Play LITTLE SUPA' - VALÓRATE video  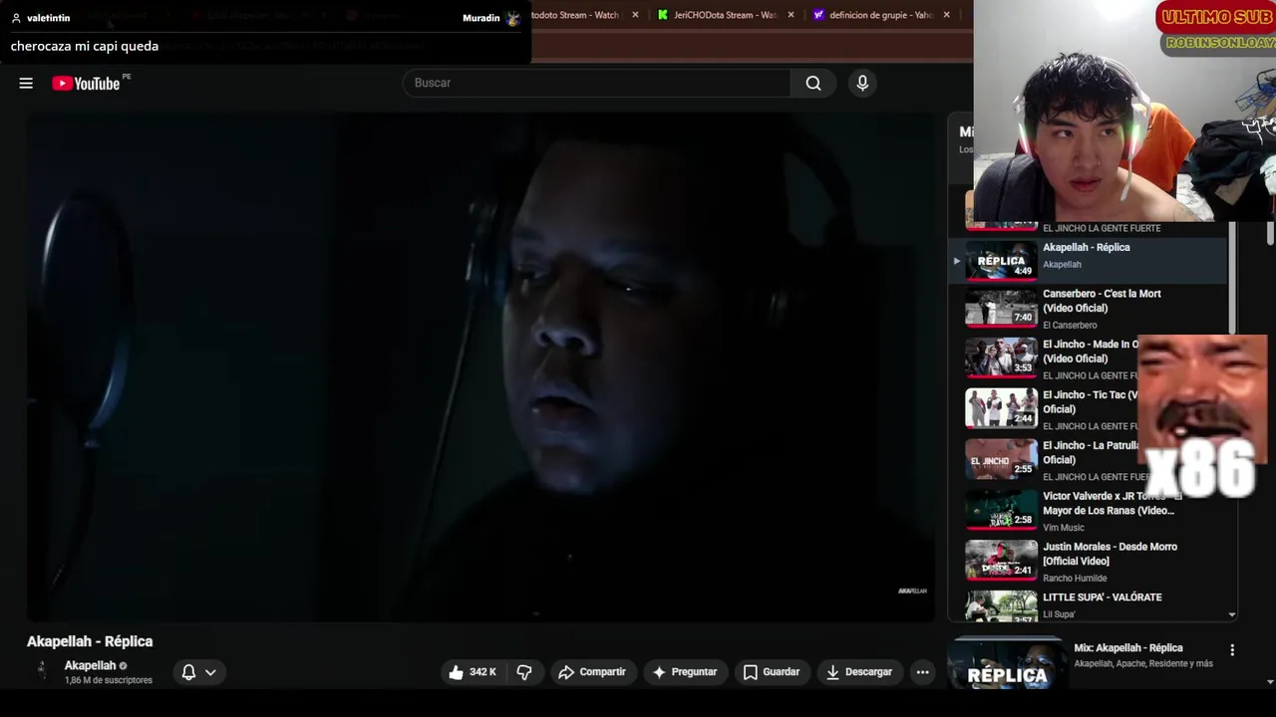[1089, 605]
